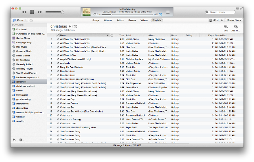Uncheck the Ave Maria song checkbox

(58, 64)
